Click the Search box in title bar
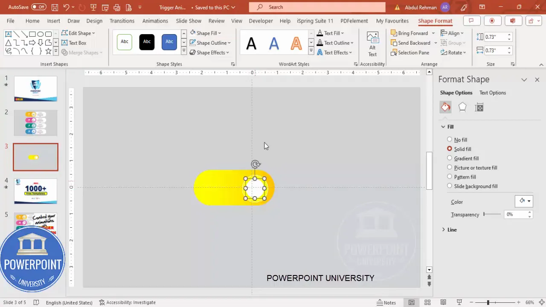Viewport: 546px width, 307px height. coord(317,7)
